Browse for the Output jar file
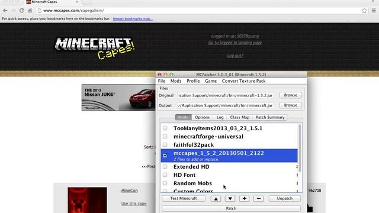This screenshot has width=379, height=213. [x=291, y=105]
